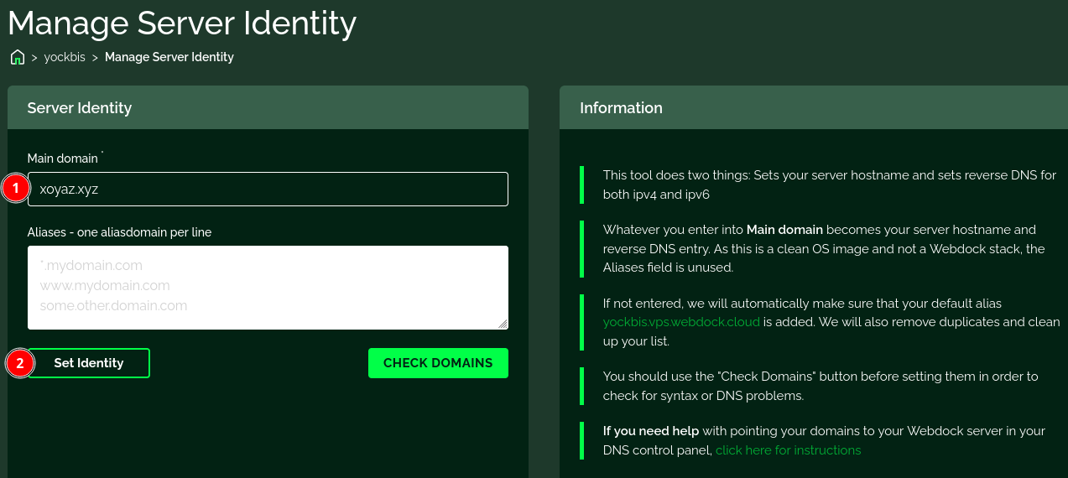
Task: Follow the 'click here for instructions' link
Action: tap(788, 450)
